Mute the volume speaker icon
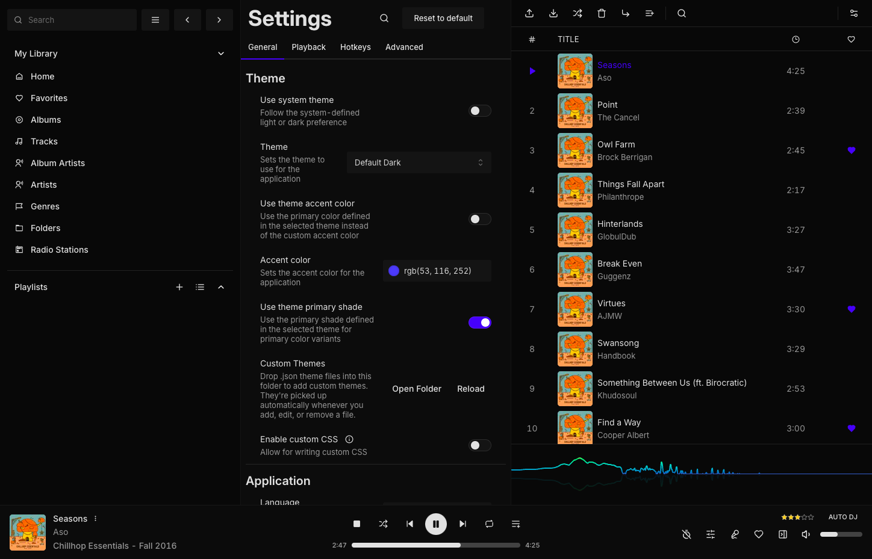The height and width of the screenshot is (559, 872). click(806, 534)
